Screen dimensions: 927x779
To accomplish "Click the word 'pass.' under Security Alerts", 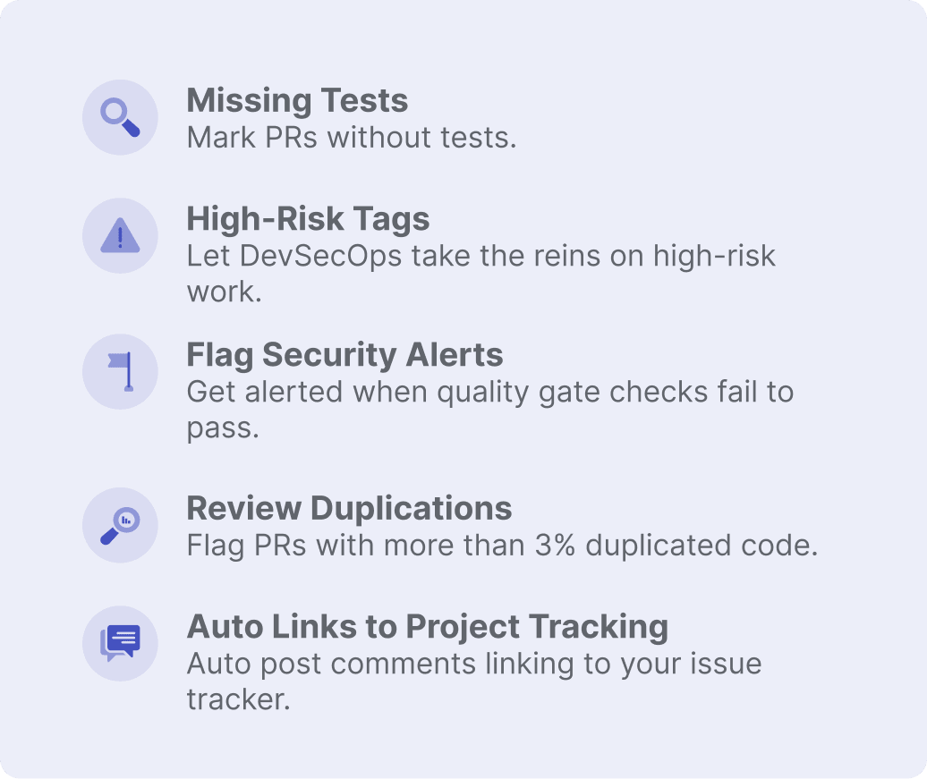I will (224, 428).
